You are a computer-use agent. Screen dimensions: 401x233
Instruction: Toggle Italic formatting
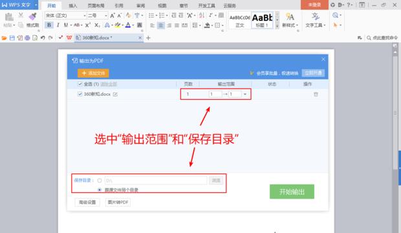pyautogui.click(x=58, y=25)
